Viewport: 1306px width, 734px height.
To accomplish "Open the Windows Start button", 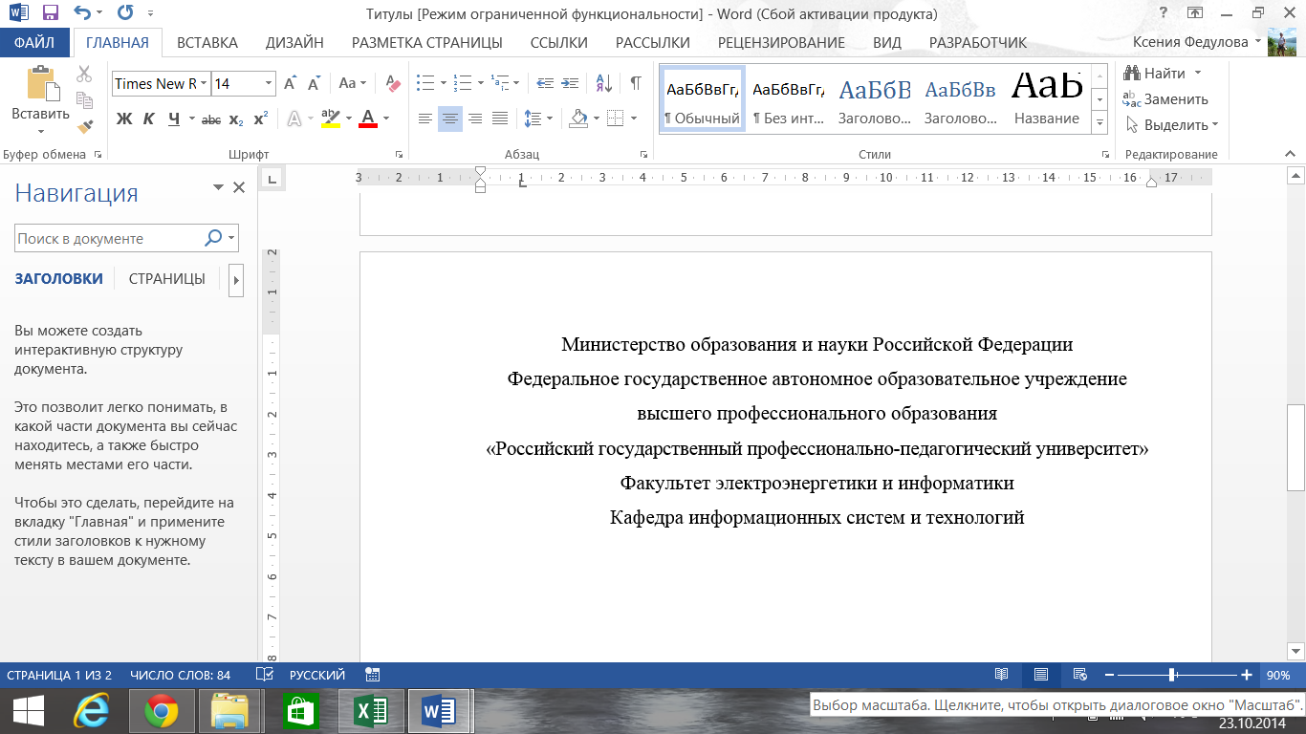I will point(28,712).
